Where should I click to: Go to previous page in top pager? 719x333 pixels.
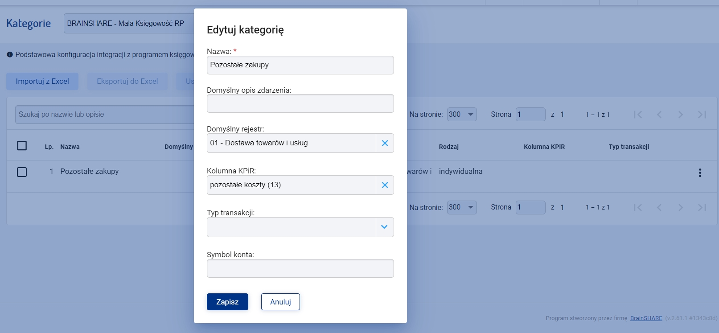[x=659, y=115]
